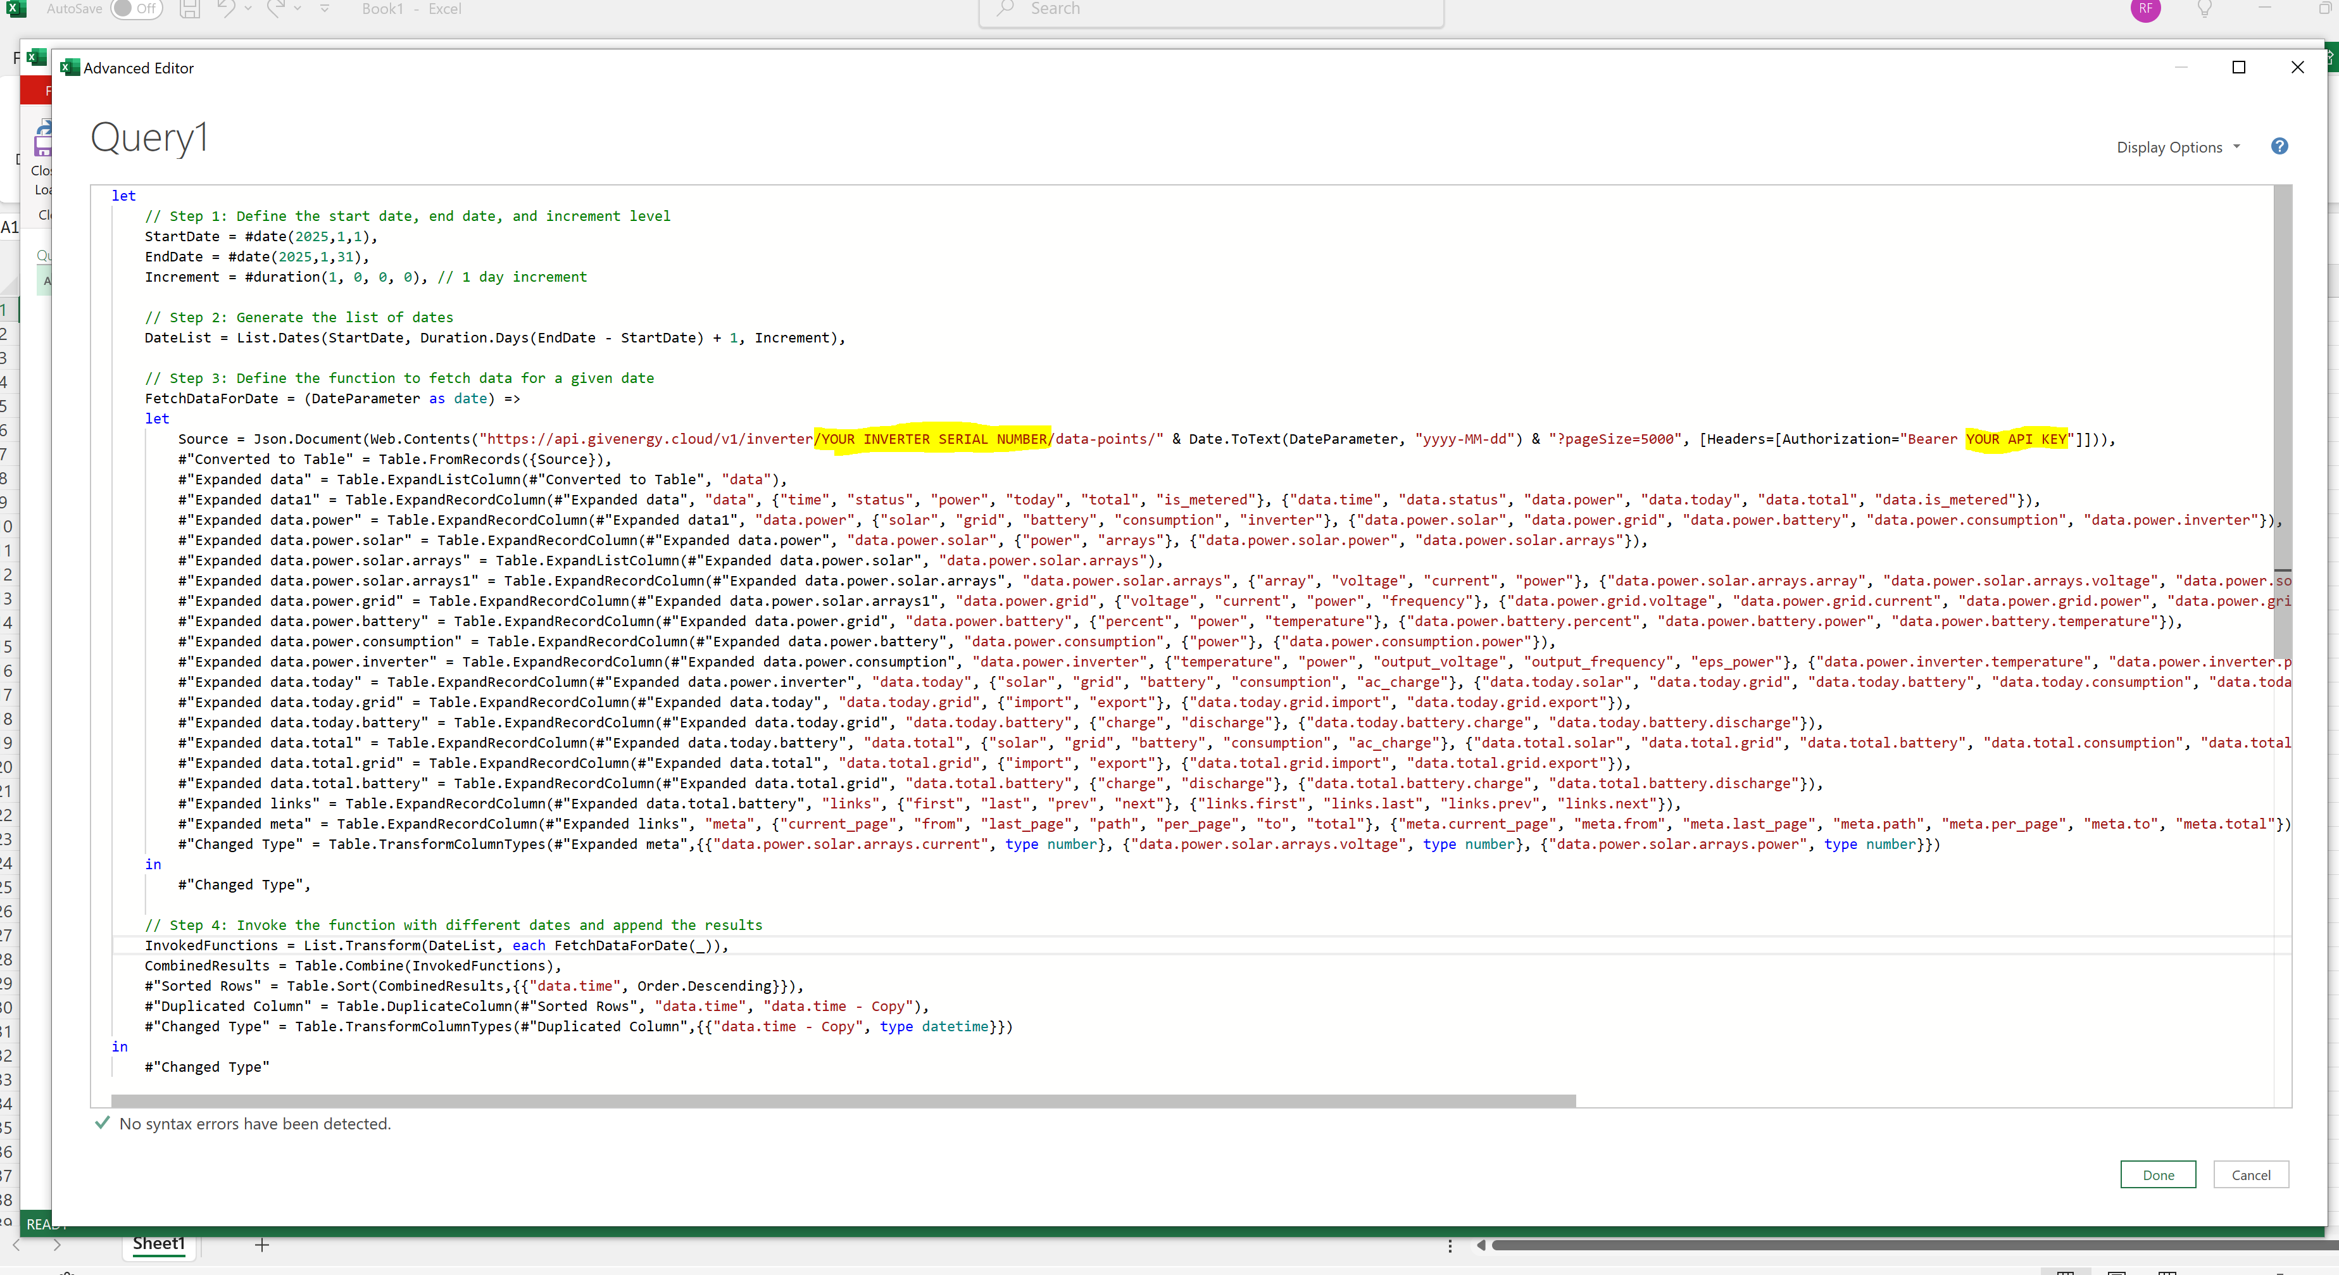Click the Cancel button
The width and height of the screenshot is (2339, 1275).
pyautogui.click(x=2250, y=1174)
